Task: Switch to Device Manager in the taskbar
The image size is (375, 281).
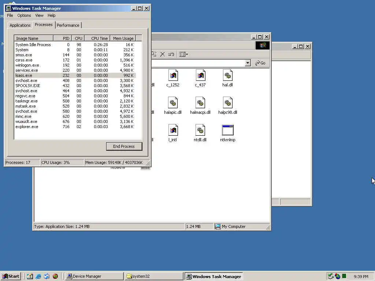Action: [x=94, y=276]
